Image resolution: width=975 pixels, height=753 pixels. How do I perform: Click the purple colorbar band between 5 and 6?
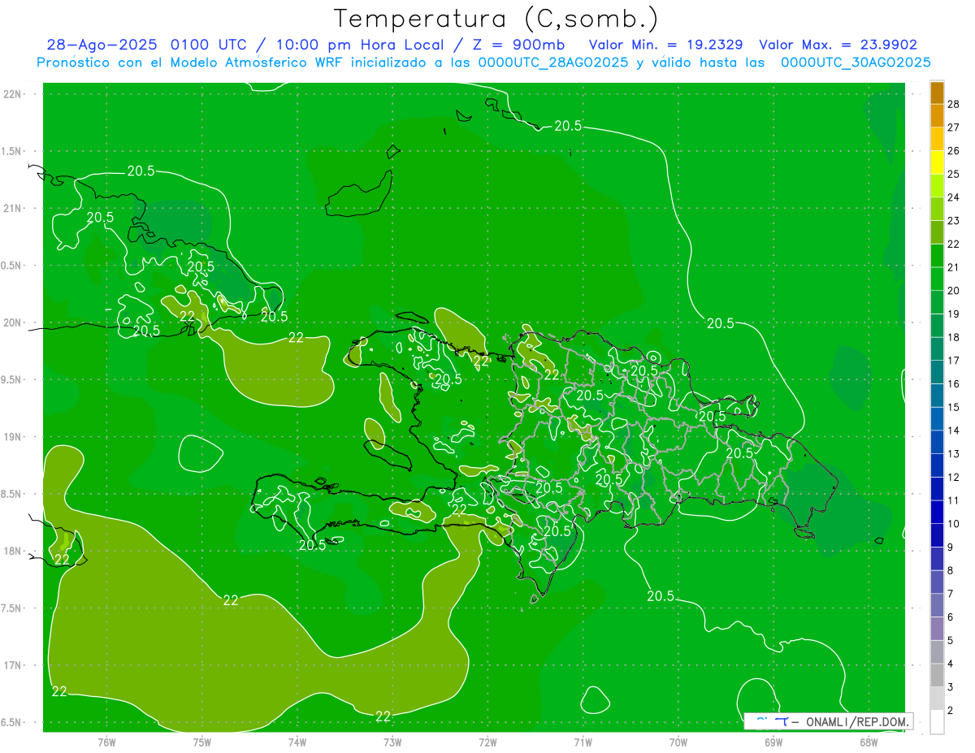click(x=938, y=630)
